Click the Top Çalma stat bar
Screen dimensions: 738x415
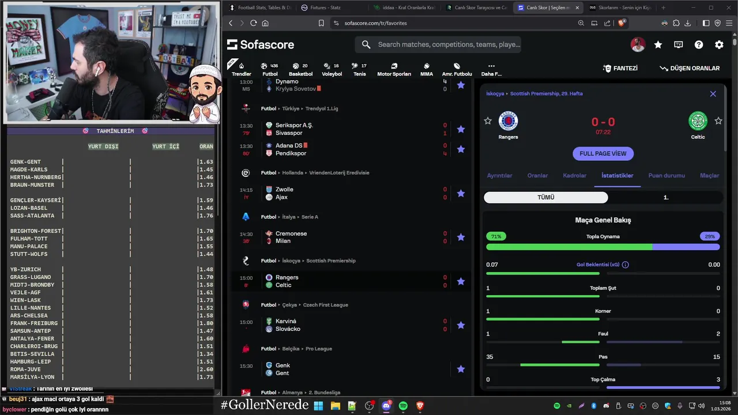coord(603,387)
